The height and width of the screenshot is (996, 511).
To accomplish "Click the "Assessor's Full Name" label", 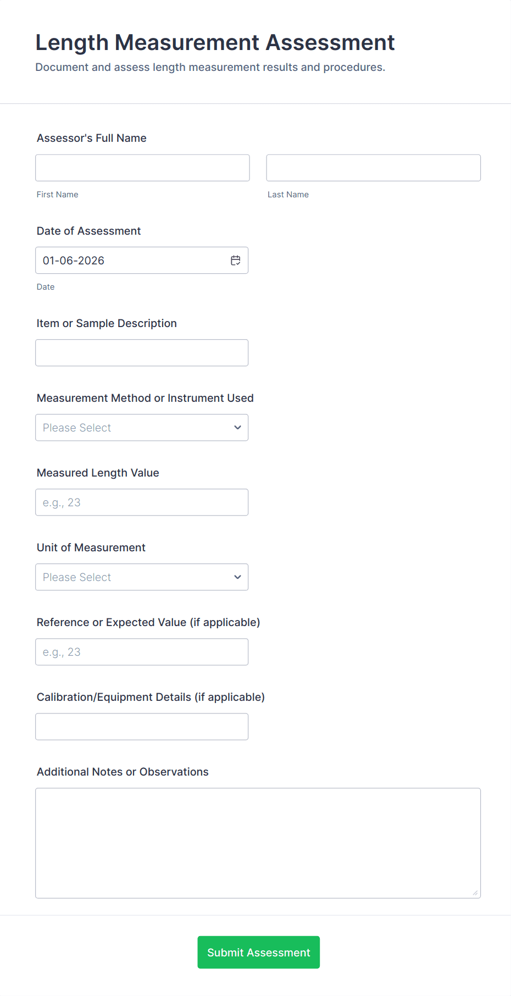I will click(x=92, y=138).
